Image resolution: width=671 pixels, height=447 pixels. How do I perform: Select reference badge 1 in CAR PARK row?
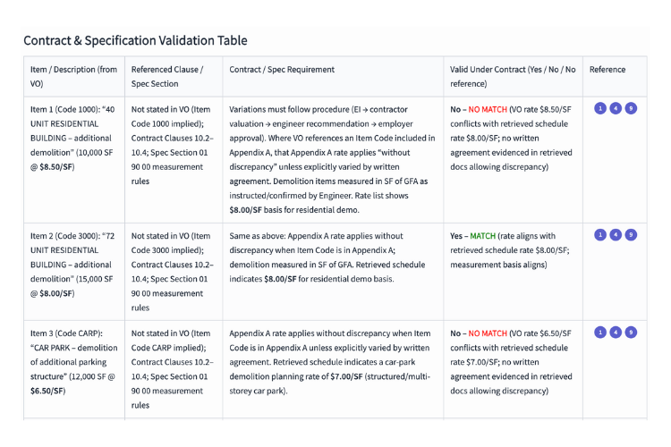point(600,332)
